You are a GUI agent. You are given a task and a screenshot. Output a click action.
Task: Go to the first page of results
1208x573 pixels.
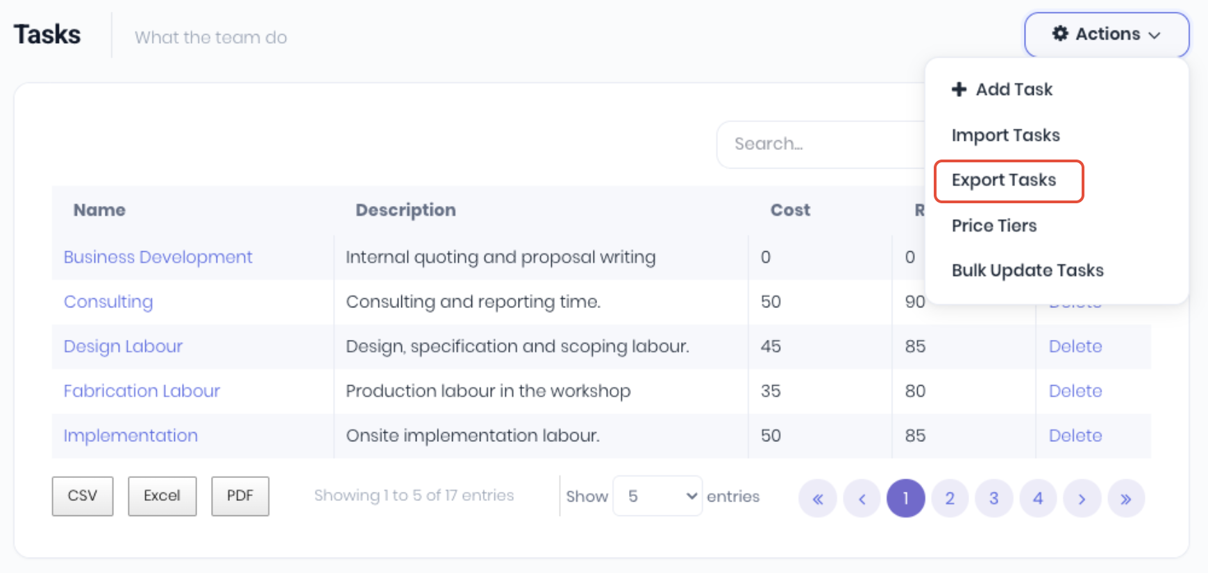[818, 499]
